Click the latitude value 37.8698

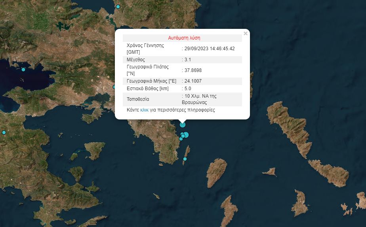193,70
